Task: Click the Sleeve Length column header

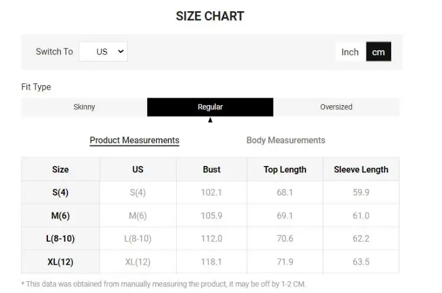Action: (360, 170)
